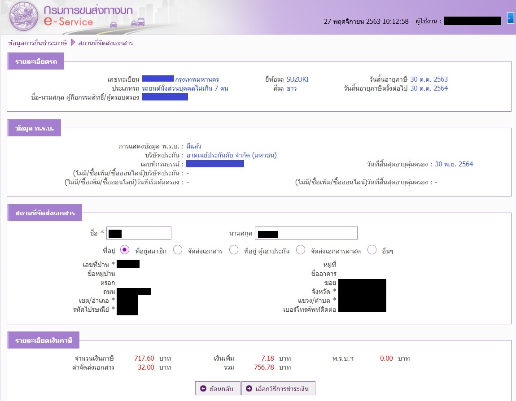
Task: Click the Department of Land Transport emblem
Action: click(25, 17)
